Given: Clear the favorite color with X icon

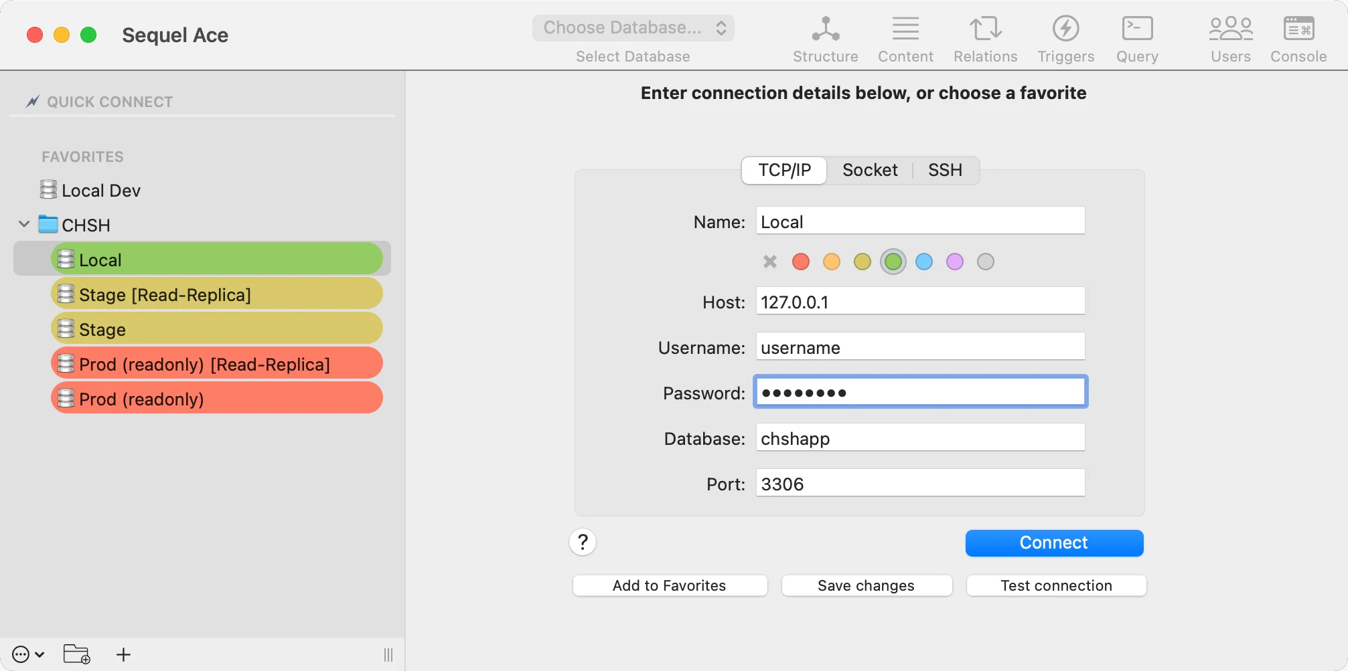Looking at the screenshot, I should click(770, 262).
